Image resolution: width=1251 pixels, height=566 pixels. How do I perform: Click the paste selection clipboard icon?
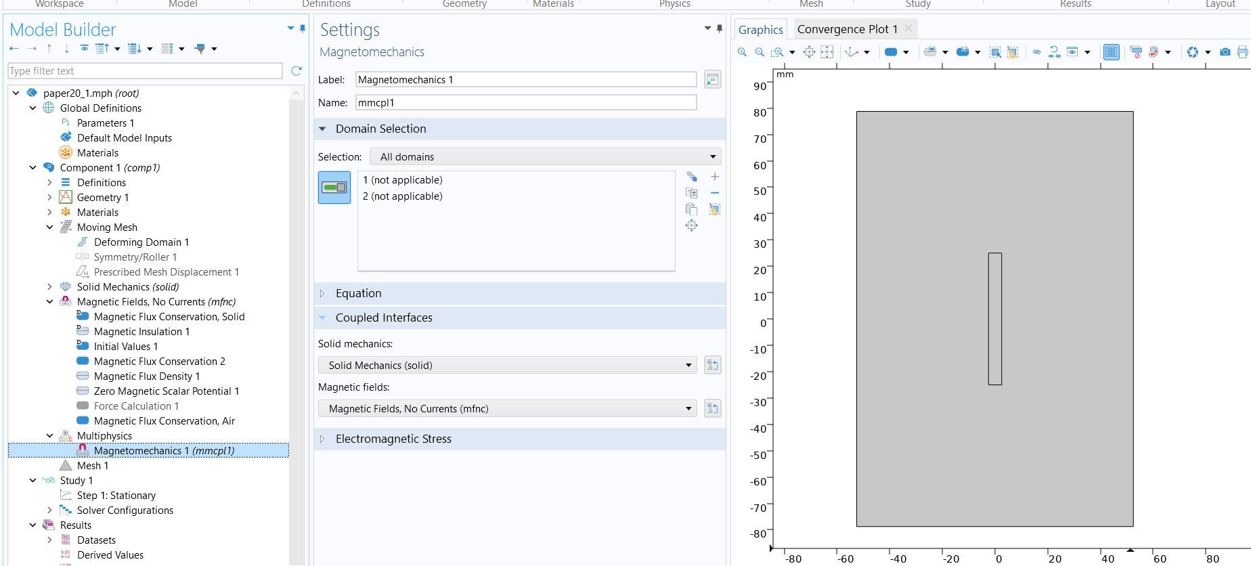coord(691,209)
